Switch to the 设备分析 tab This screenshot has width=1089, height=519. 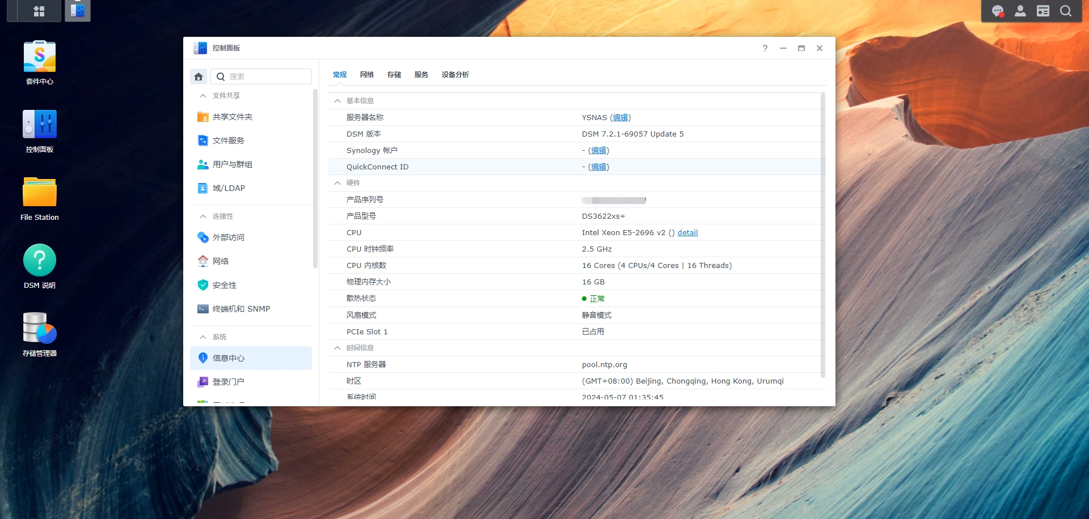[x=455, y=75]
